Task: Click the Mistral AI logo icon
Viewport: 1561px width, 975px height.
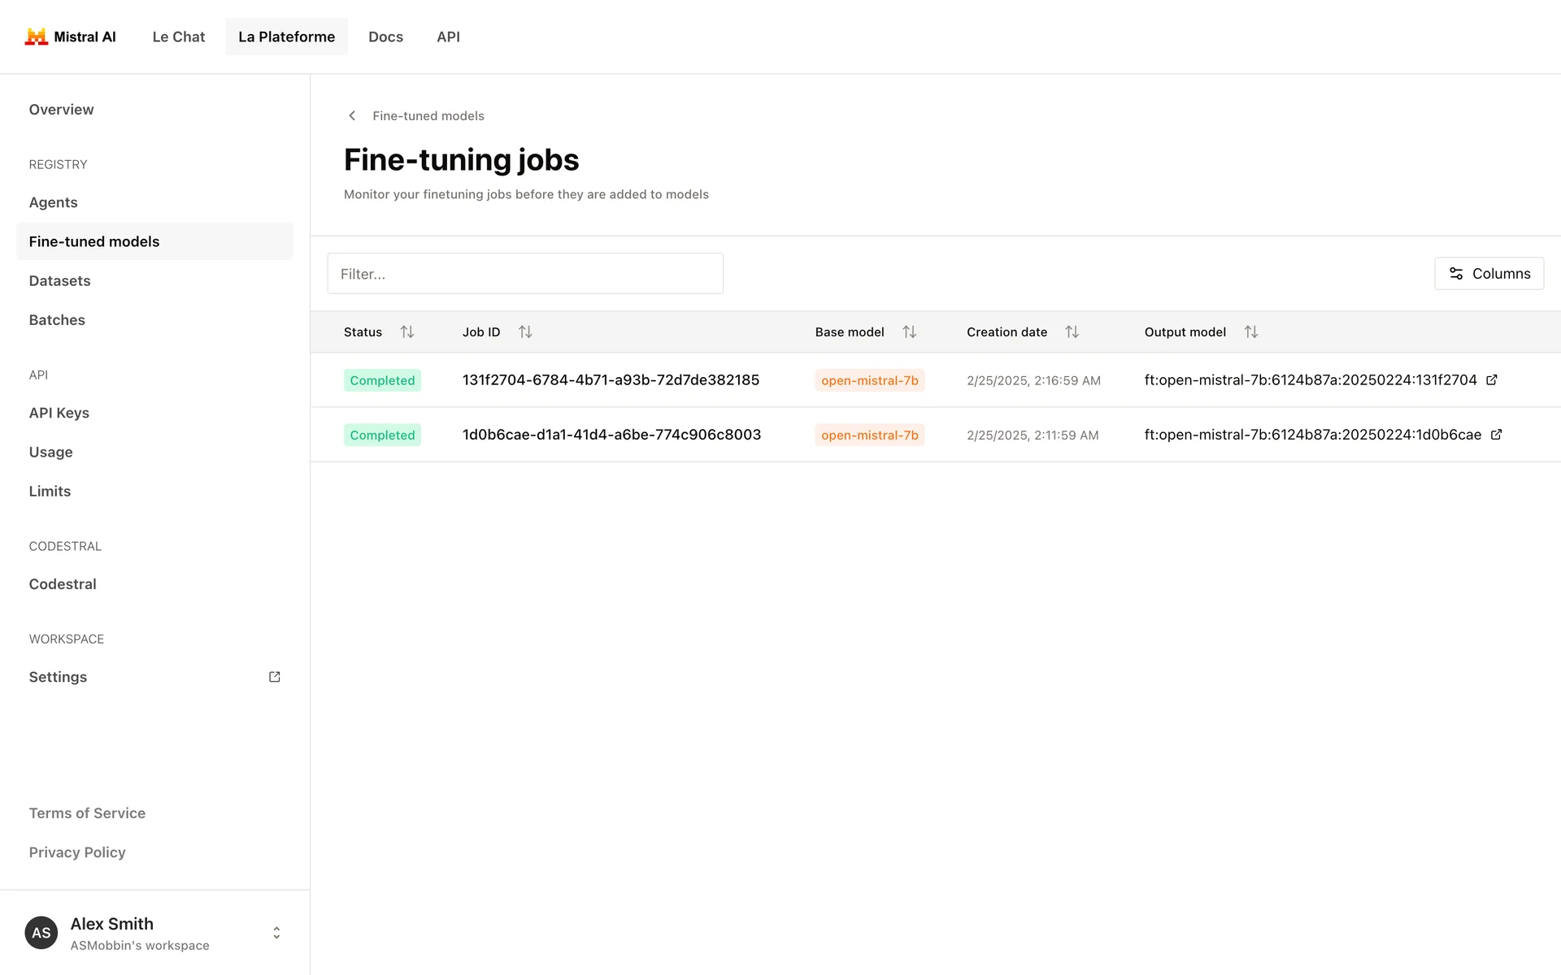Action: [x=36, y=37]
